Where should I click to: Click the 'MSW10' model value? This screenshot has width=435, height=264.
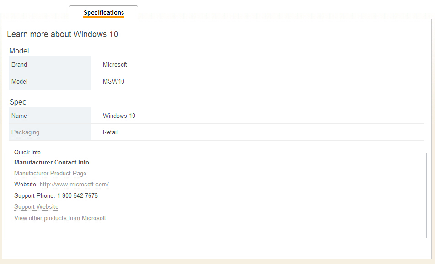pos(113,81)
